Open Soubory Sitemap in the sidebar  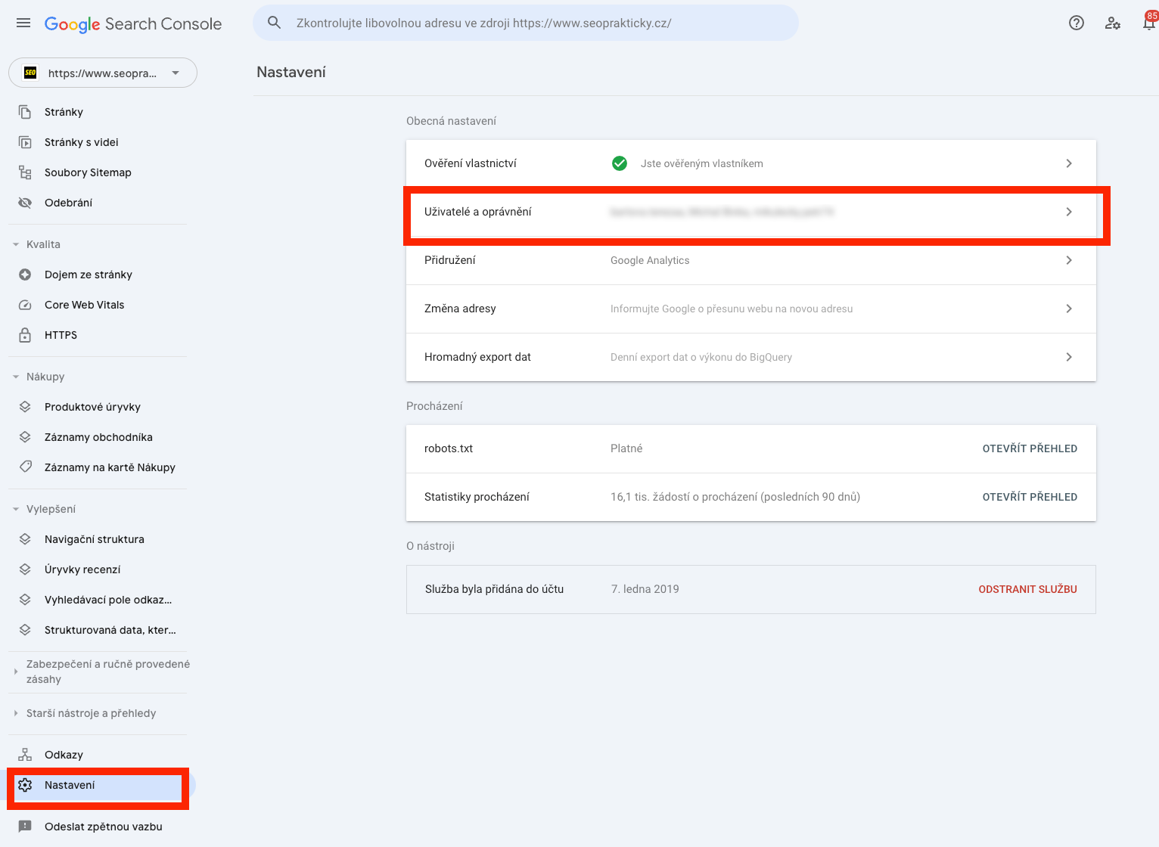88,172
